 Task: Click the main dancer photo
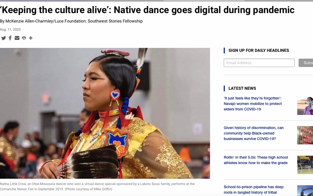tap(105, 113)
